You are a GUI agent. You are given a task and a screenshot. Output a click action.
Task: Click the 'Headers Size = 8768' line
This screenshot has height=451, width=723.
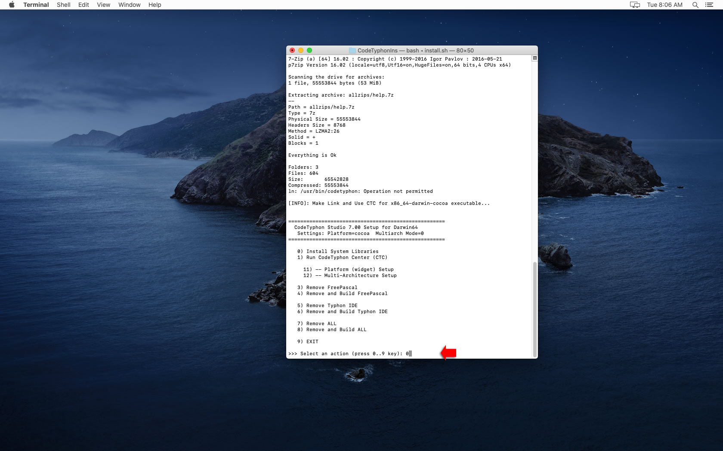point(317,125)
